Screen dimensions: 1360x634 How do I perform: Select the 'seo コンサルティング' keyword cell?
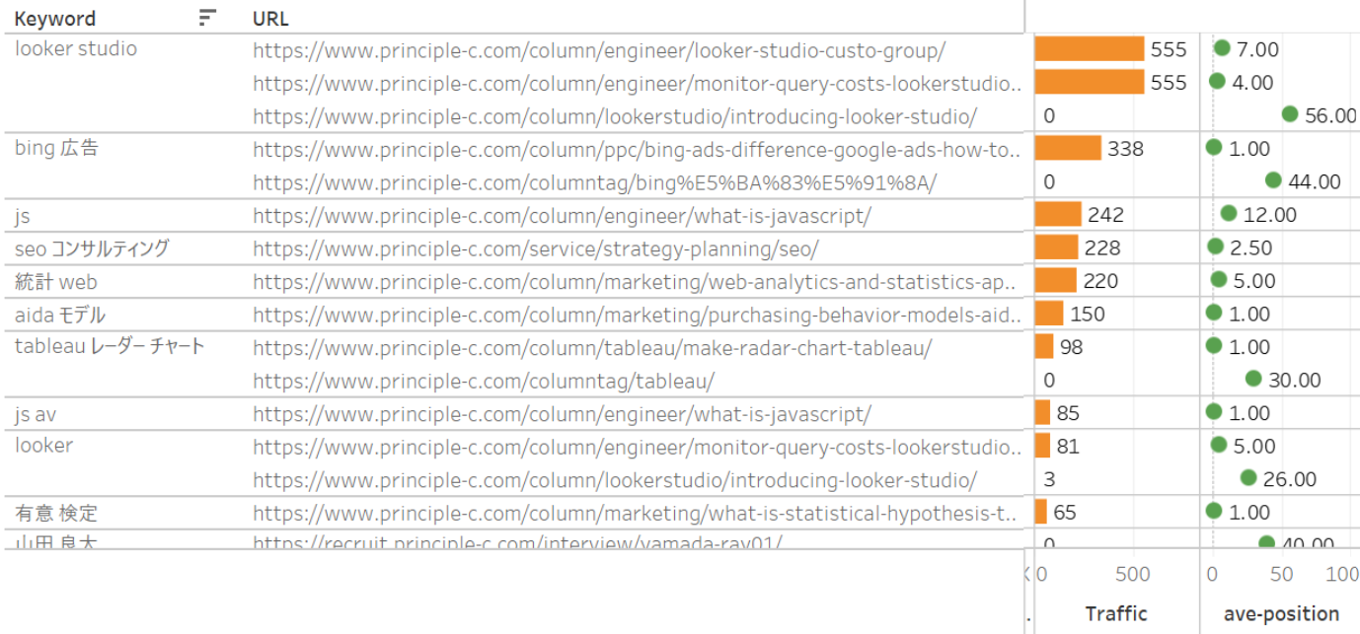[92, 248]
